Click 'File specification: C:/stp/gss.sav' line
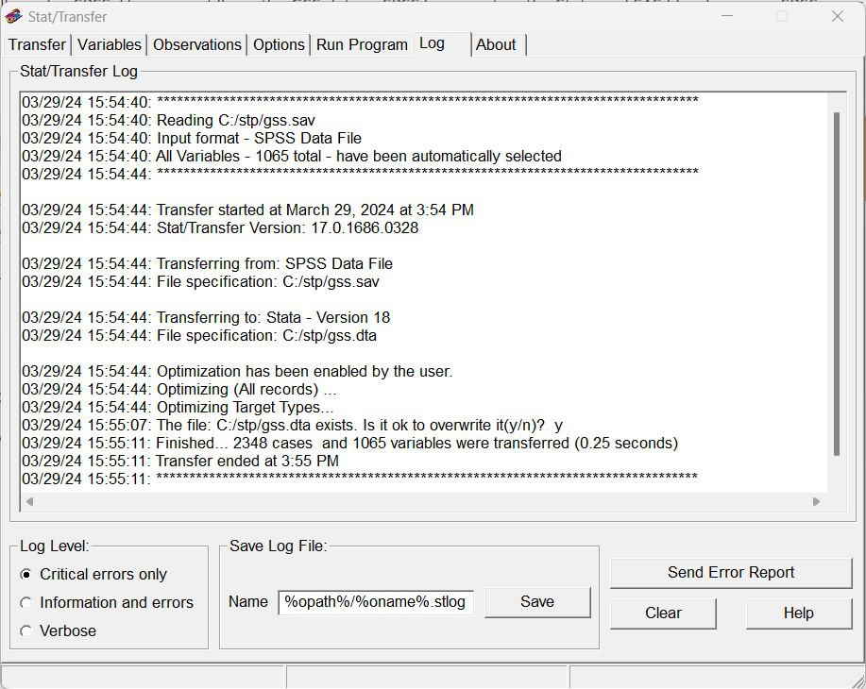 (x=200, y=281)
